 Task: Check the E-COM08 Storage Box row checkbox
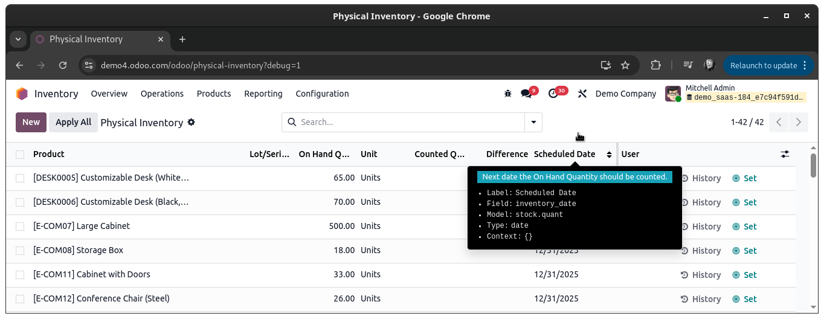click(20, 251)
